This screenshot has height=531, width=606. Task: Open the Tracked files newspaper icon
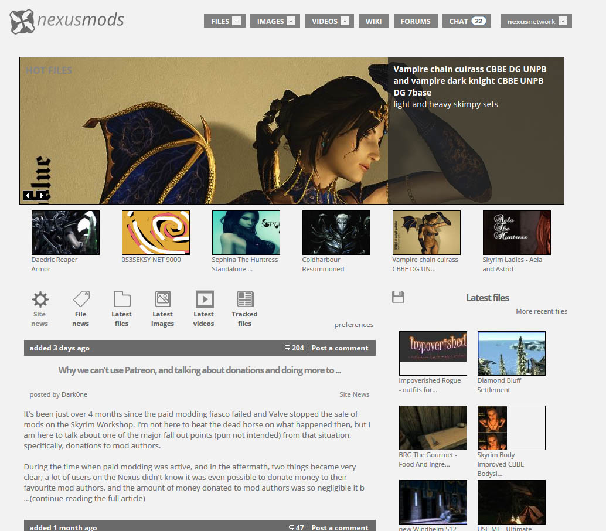pyautogui.click(x=246, y=299)
